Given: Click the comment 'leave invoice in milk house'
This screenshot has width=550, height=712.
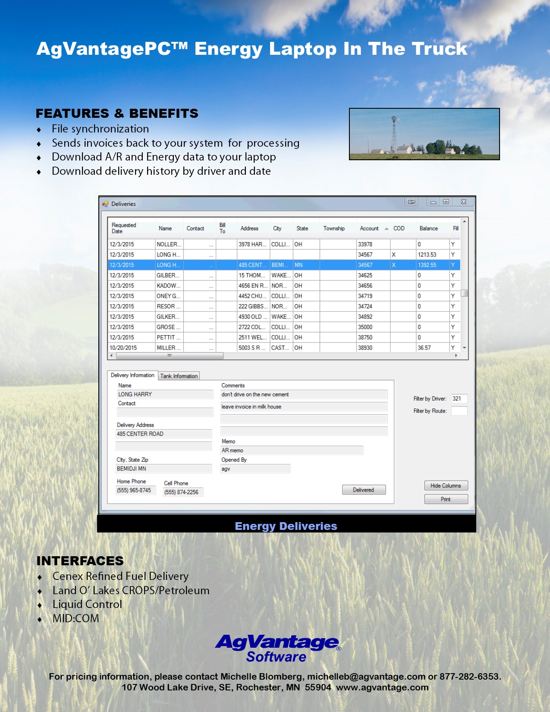Looking at the screenshot, I should point(304,406).
